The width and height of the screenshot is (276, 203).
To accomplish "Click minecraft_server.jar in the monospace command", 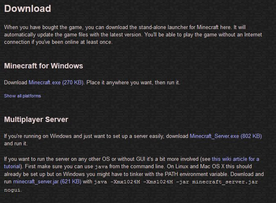I will click(x=225, y=182).
